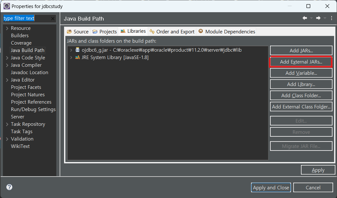Select WikiText tree item

20,146
